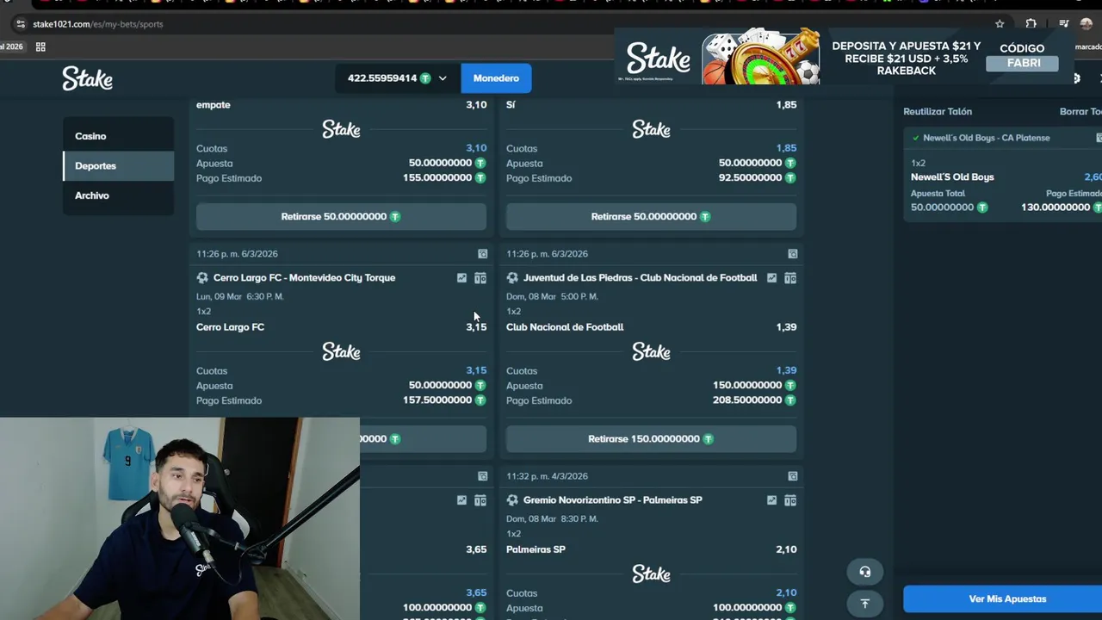Select Casino in the sidebar
The height and width of the screenshot is (620, 1102).
tap(118, 136)
